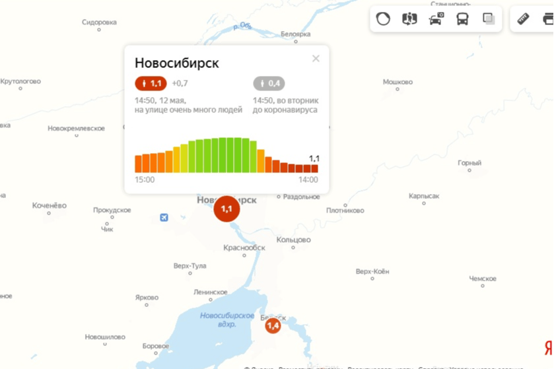
Task: Show road cameras car icon
Action: click(436, 18)
